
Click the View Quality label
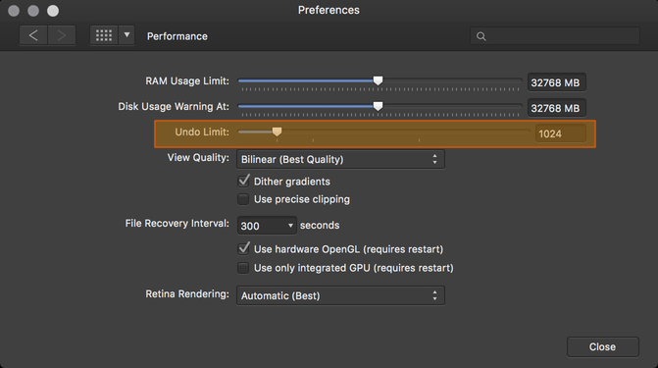198,158
